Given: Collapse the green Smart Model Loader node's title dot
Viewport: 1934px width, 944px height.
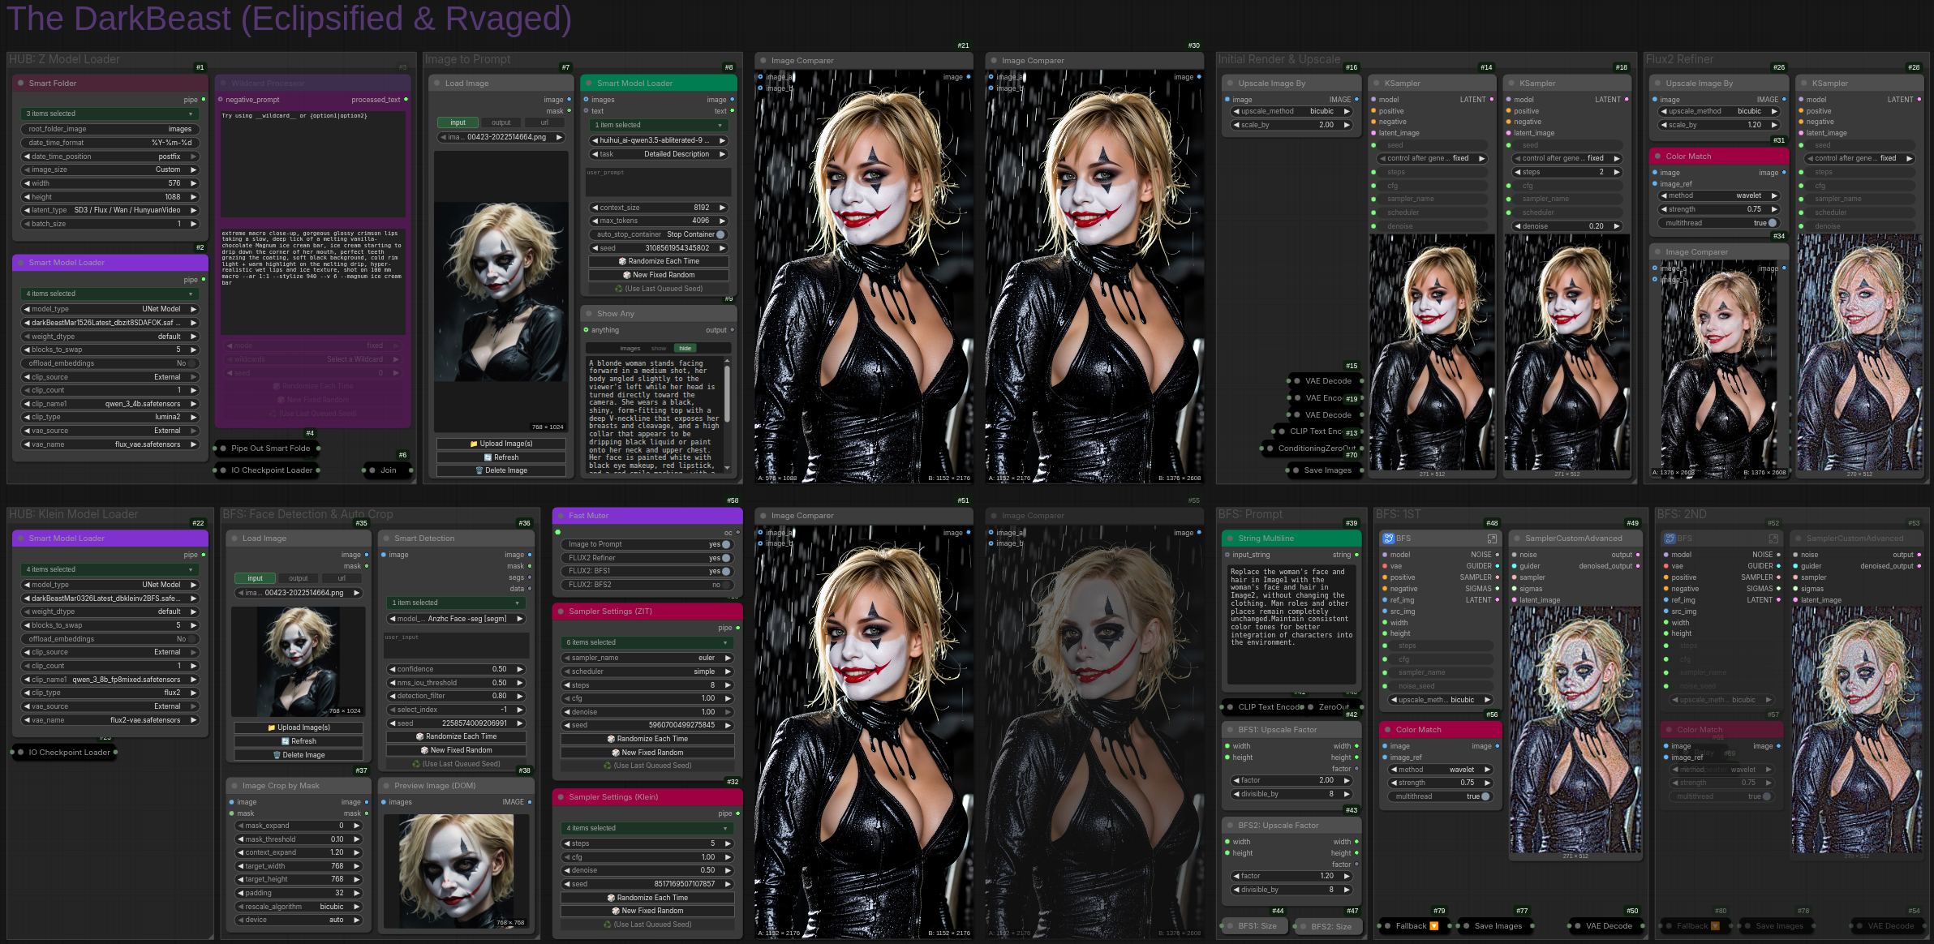Looking at the screenshot, I should 588,84.
